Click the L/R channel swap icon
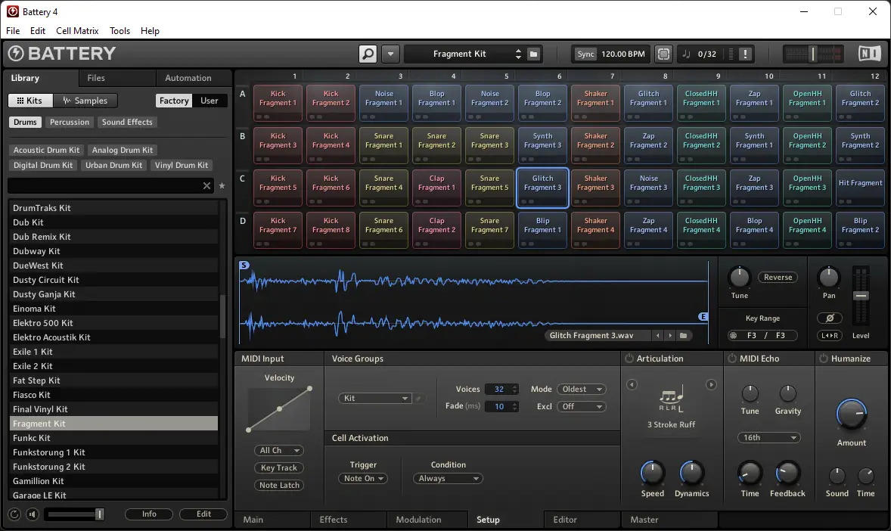891x531 pixels. 829,335
